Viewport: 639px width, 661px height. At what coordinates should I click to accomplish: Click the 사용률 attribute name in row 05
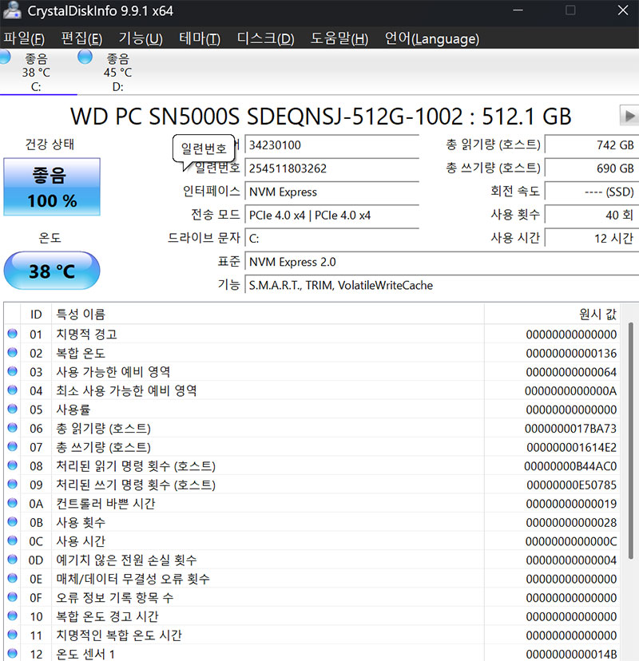(x=73, y=410)
